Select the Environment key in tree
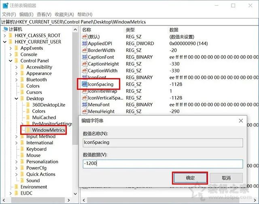Image resolution: width=259 pixels, height=204 pixels. pos(34,187)
